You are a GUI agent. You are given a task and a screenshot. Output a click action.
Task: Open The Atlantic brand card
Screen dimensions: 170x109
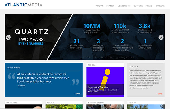pyautogui.click(x=23, y=105)
